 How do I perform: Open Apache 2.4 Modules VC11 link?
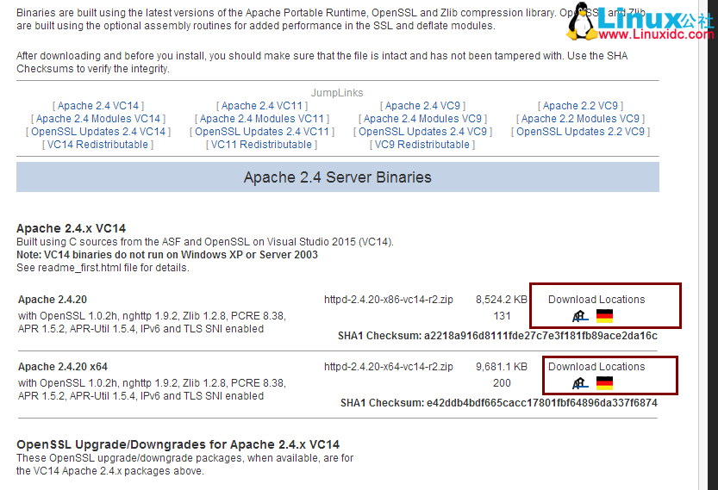[262, 119]
